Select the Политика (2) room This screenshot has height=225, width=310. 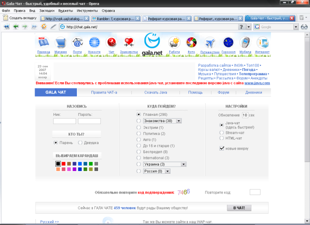[139, 134]
